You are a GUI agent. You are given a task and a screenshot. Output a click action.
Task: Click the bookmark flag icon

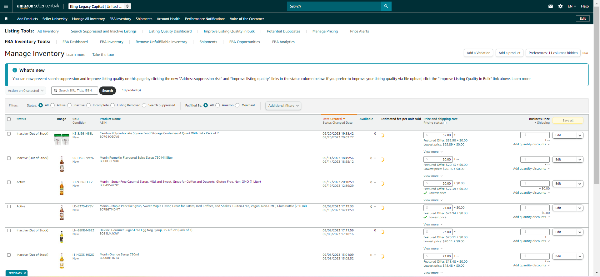(x=6, y=19)
